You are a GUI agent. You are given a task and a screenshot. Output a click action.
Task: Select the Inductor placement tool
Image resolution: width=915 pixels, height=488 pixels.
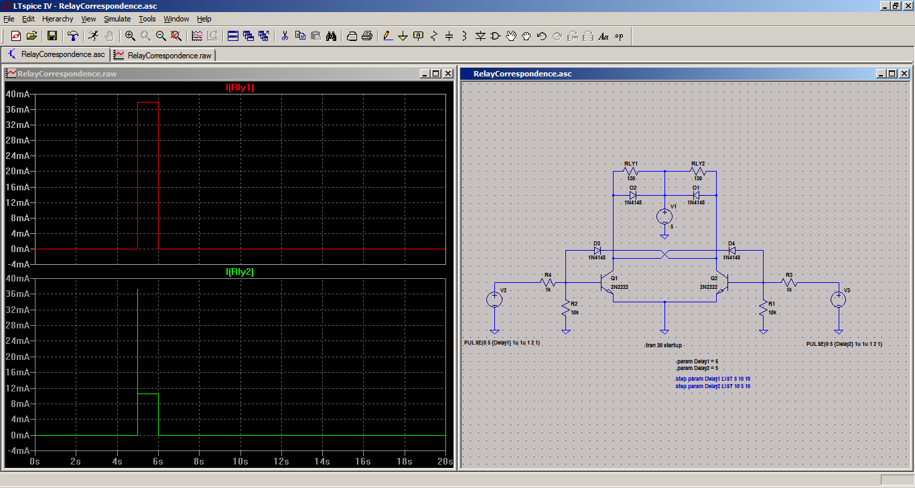[464, 36]
